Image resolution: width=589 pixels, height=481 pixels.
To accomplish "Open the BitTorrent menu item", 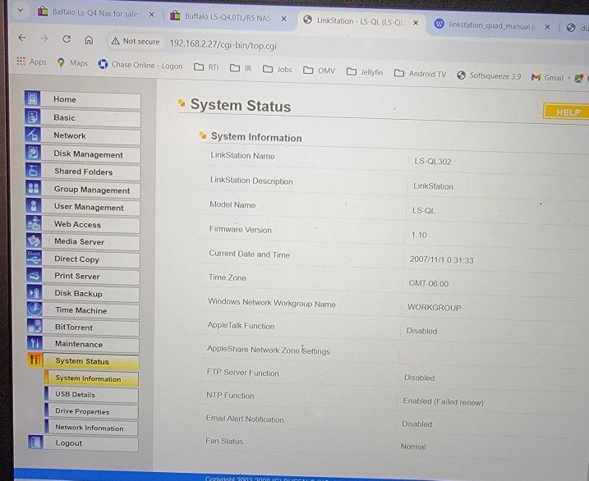I will (91, 328).
